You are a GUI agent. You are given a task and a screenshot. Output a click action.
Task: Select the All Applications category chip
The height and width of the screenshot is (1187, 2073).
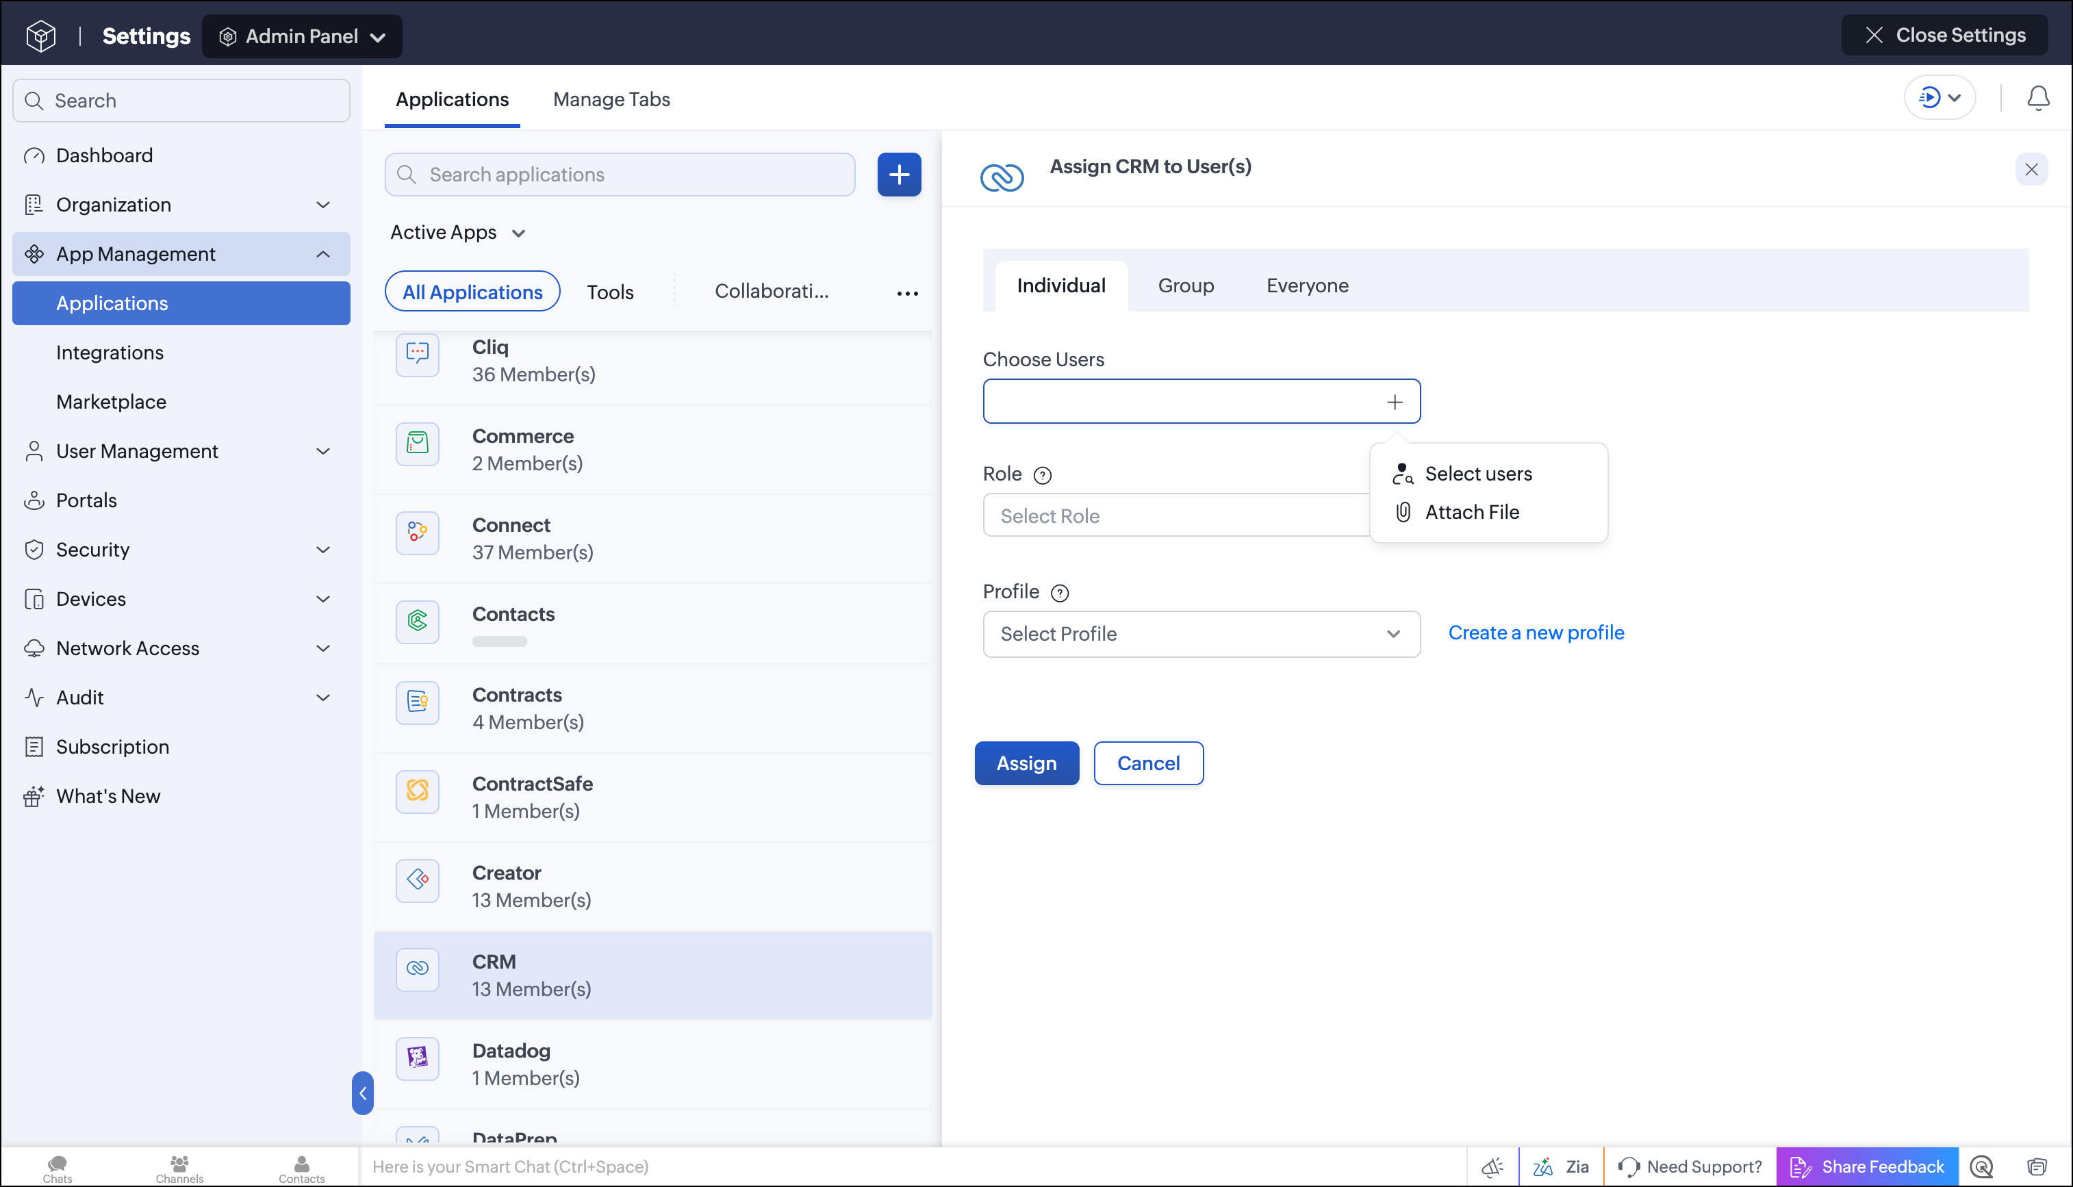click(x=472, y=291)
